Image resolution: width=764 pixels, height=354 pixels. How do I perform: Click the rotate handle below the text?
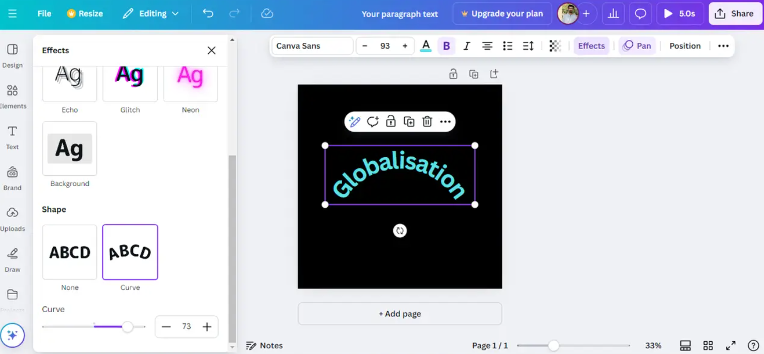coord(400,230)
